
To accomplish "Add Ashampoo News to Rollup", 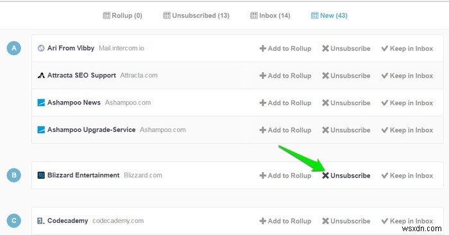I will [285, 102].
